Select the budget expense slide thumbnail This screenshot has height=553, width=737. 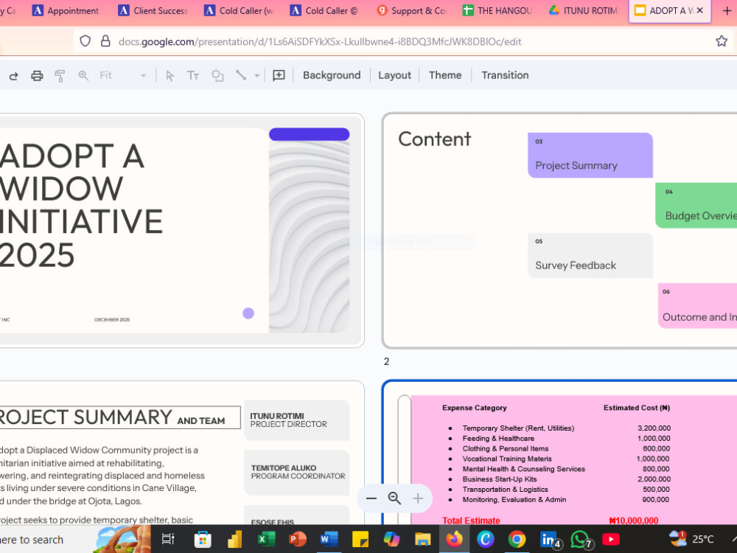559,453
